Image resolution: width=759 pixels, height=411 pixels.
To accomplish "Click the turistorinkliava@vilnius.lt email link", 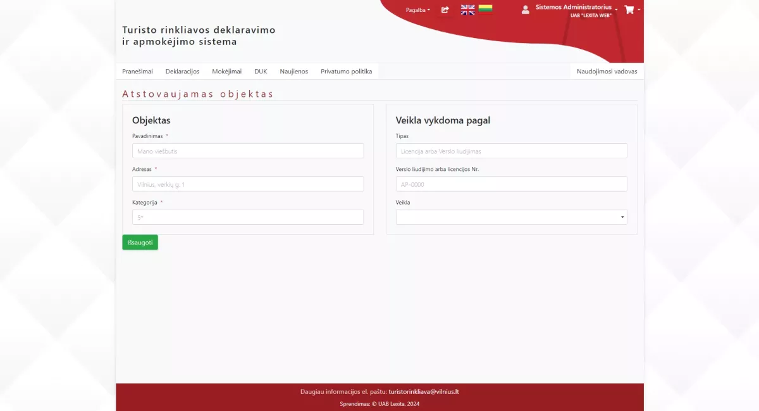I will (423, 391).
